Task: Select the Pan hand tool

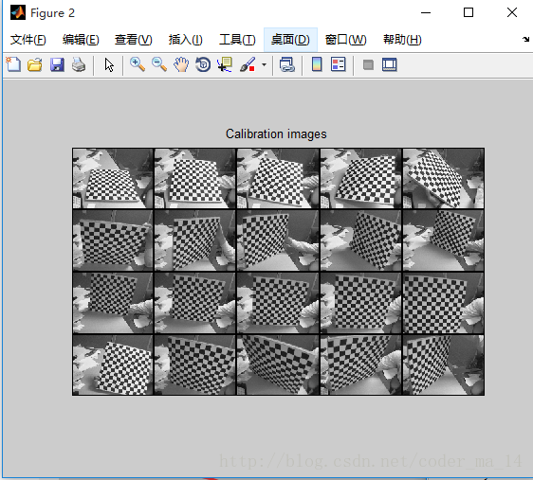Action: 181,64
